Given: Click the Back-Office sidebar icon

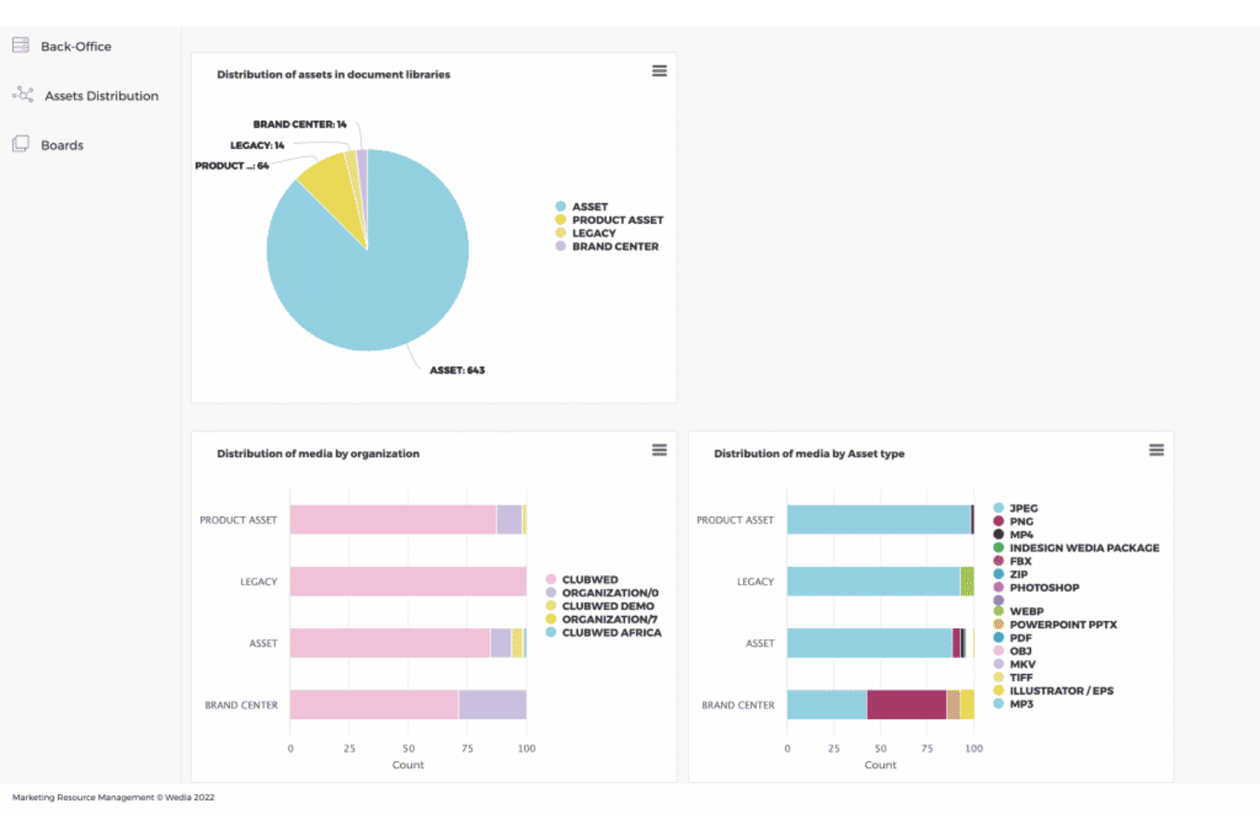Looking at the screenshot, I should point(20,45).
